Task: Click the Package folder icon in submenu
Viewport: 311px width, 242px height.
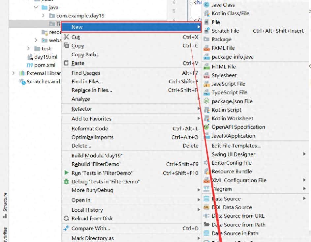Action: tap(207, 39)
